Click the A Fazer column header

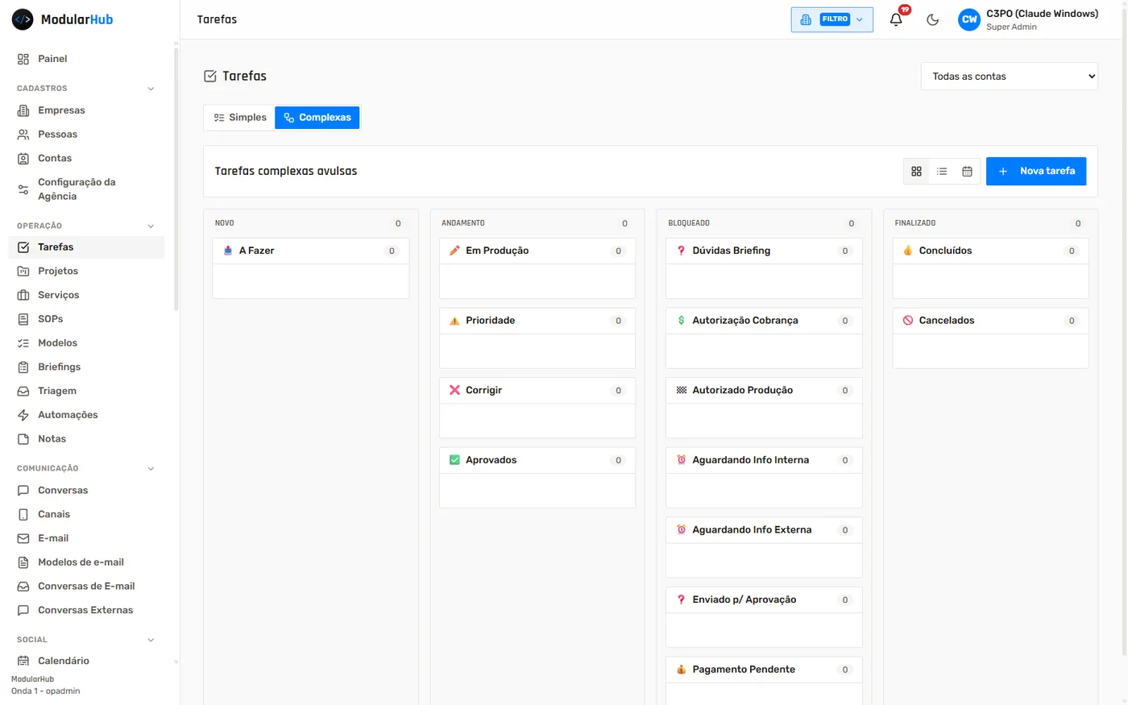point(311,251)
